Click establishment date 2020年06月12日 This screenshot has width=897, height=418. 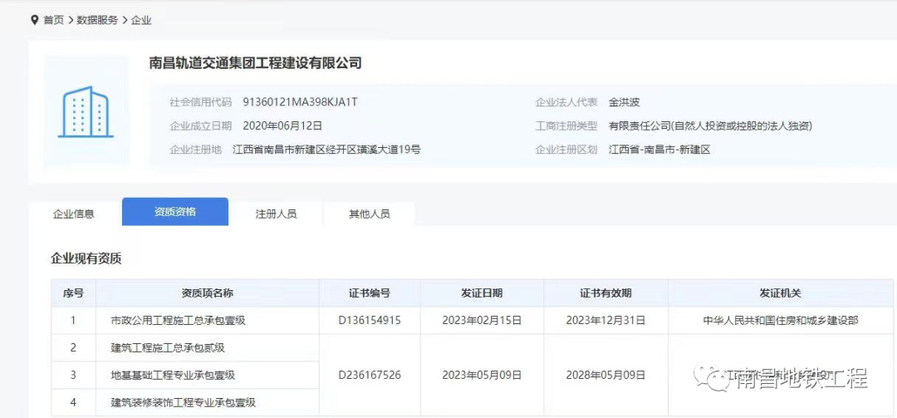click(x=282, y=125)
